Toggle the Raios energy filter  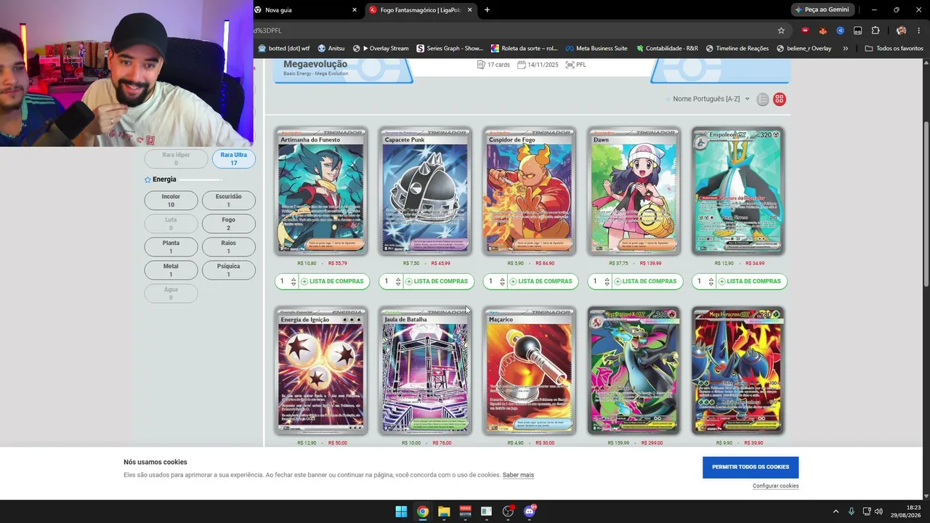click(229, 247)
